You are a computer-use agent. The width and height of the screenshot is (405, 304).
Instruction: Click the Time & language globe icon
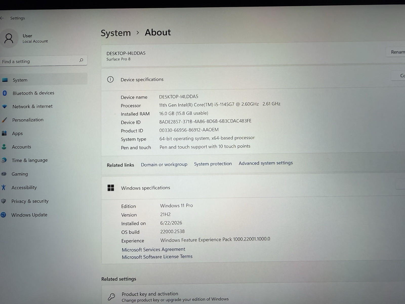[4, 160]
